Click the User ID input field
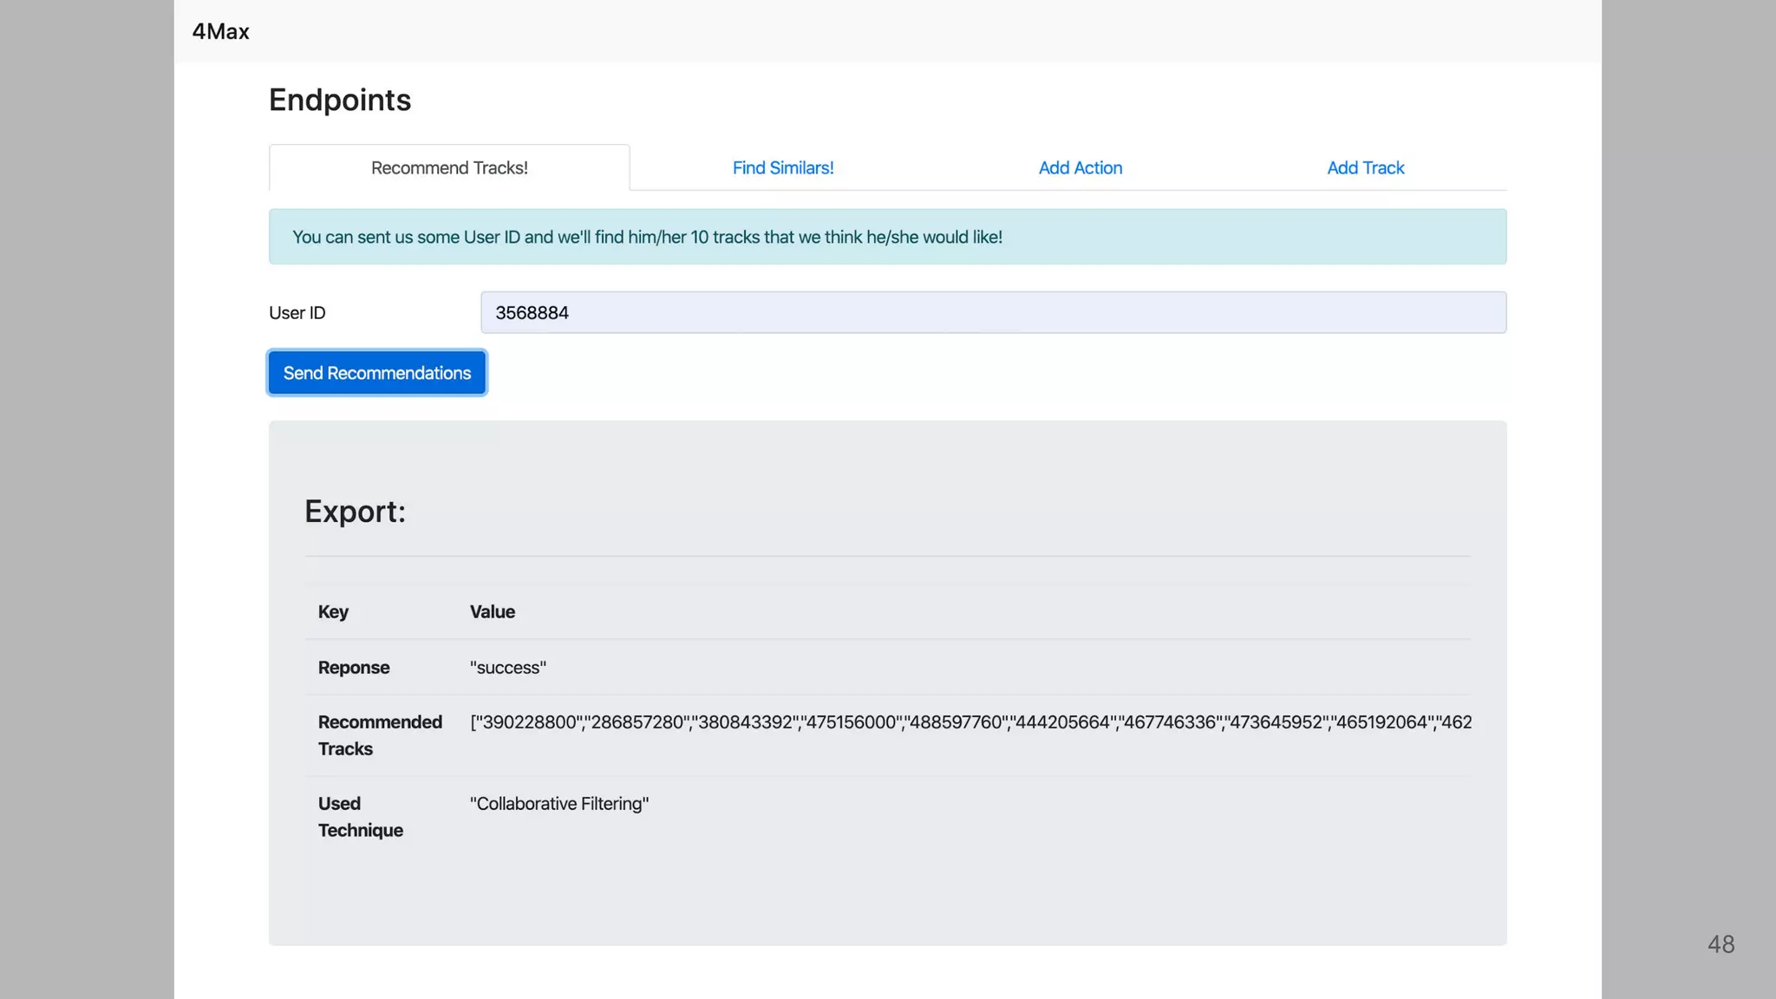 click(x=993, y=312)
